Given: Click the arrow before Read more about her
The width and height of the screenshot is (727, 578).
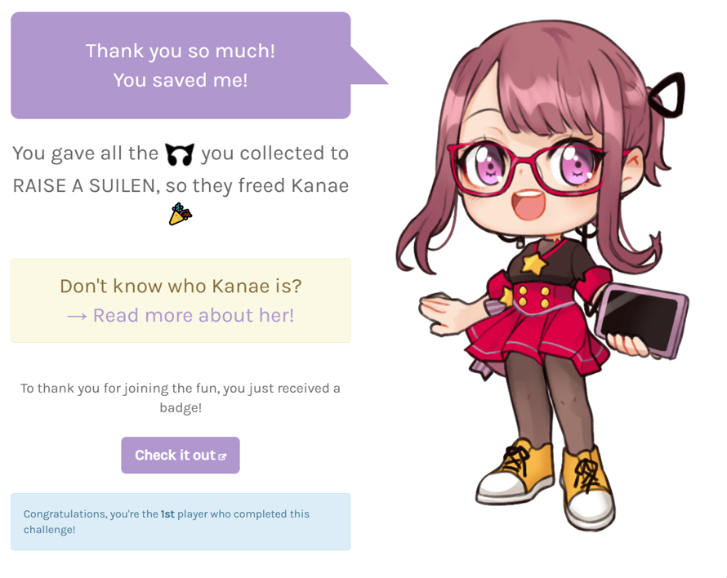Looking at the screenshot, I should tap(77, 317).
